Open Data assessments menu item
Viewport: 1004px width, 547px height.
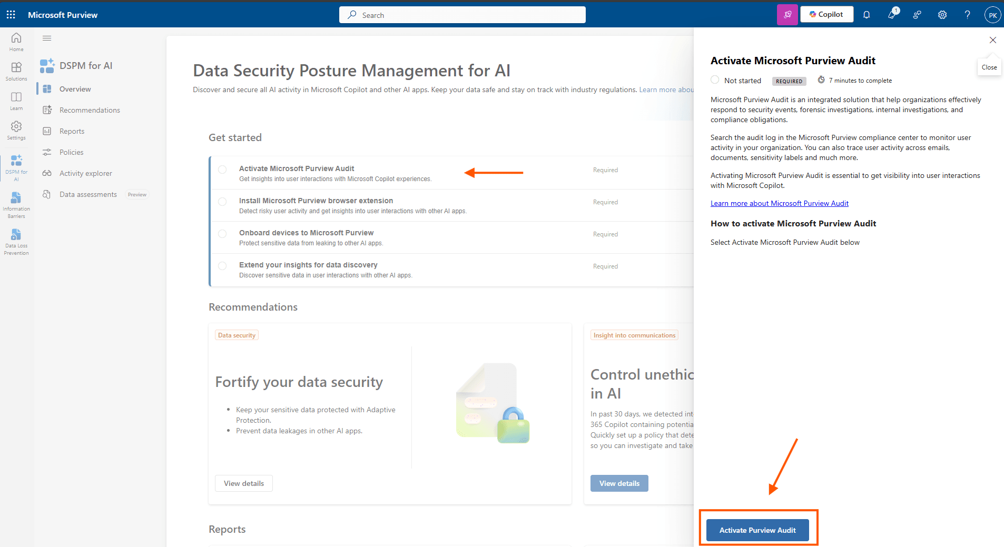[88, 194]
